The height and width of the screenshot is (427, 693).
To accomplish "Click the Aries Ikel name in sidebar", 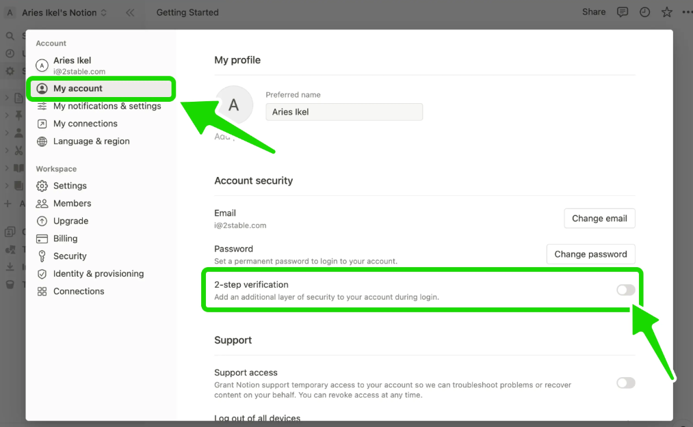I will tap(72, 61).
